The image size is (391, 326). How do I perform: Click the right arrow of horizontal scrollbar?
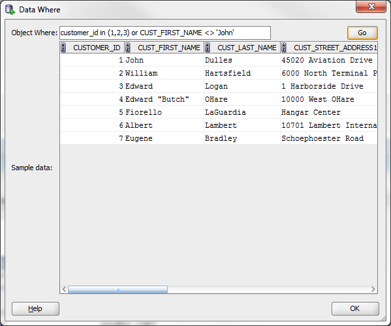373,289
